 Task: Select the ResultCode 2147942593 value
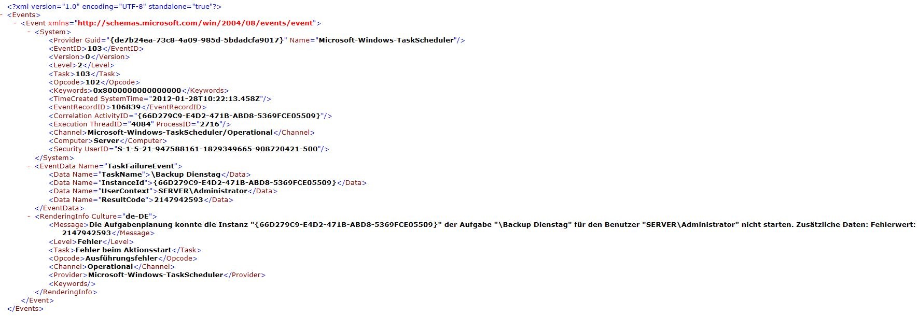pyautogui.click(x=178, y=200)
